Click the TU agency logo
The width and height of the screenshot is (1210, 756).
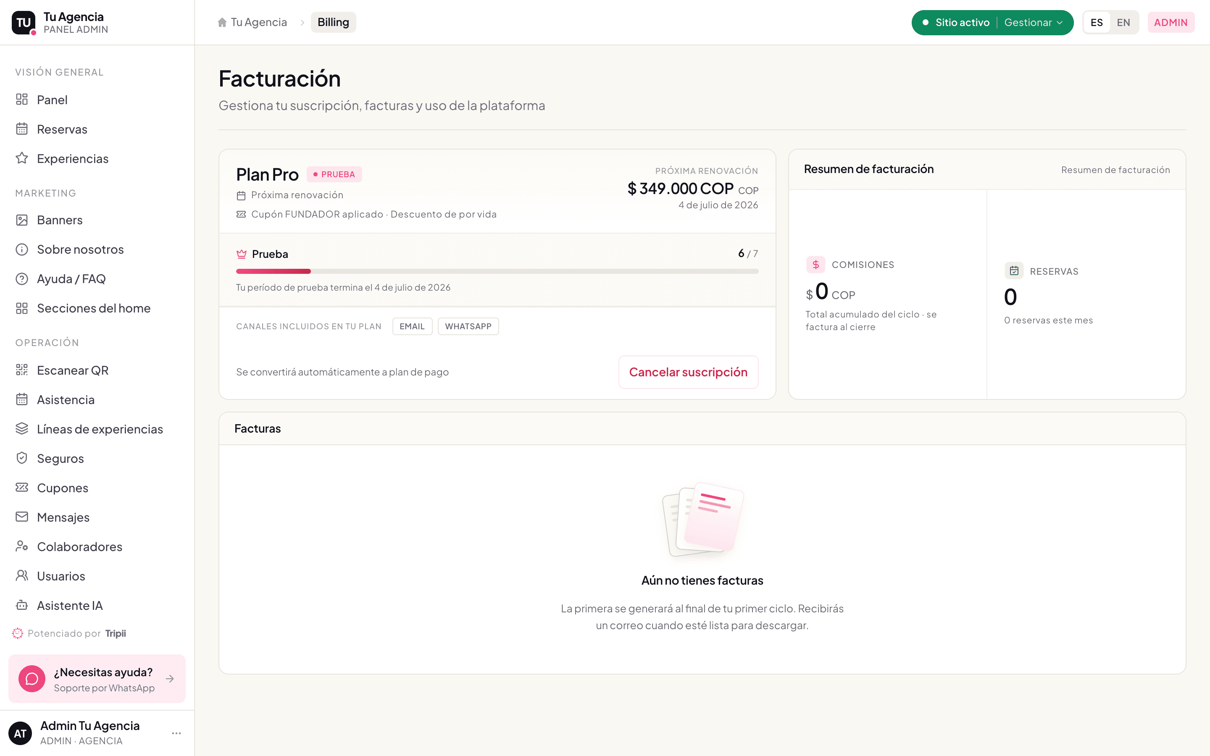pos(24,23)
